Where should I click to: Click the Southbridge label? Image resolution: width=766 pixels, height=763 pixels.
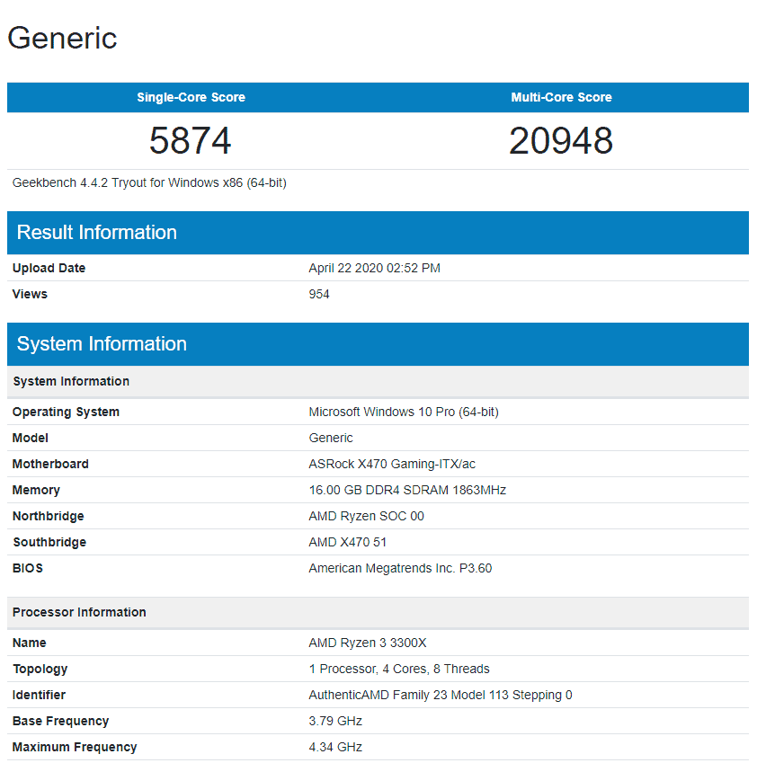pos(49,542)
